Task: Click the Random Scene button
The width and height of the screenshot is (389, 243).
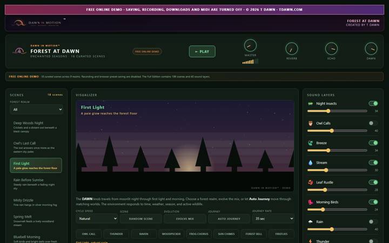Action: (141, 219)
